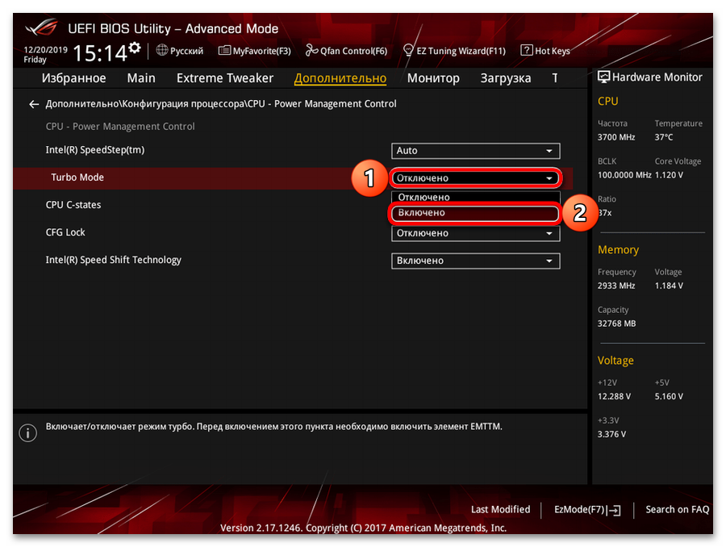Click the Version 2.17.1246 copyright line
Viewport: 726px width, 547px height.
tap(364, 528)
